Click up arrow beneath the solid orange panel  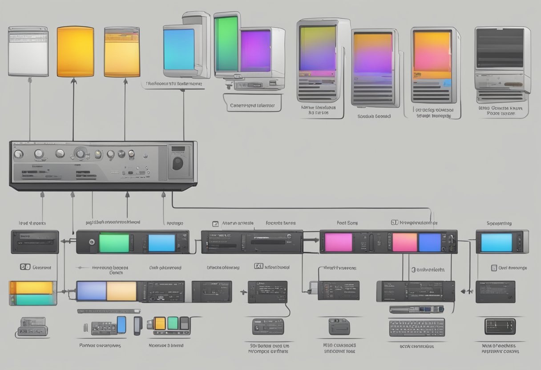[x=73, y=81]
